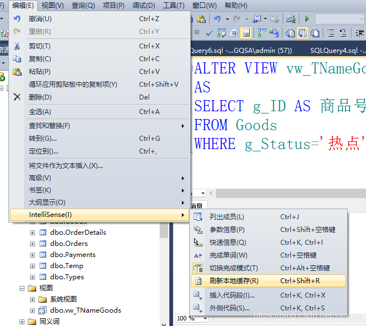The width and height of the screenshot is (366, 326).
Task: Open Activity Monitor from the toolbar
Action: tap(291, 19)
